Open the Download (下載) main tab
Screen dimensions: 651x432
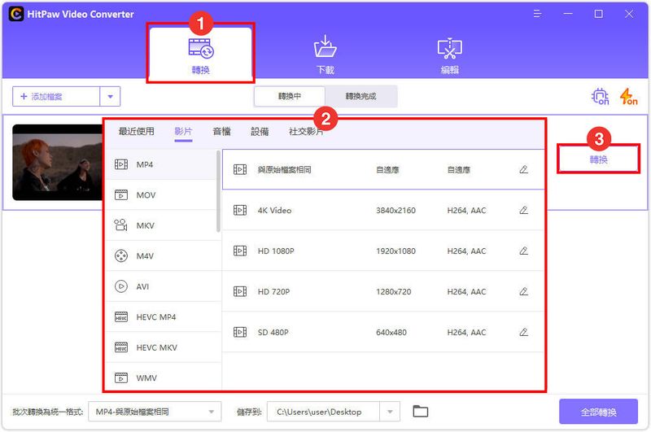(x=325, y=55)
